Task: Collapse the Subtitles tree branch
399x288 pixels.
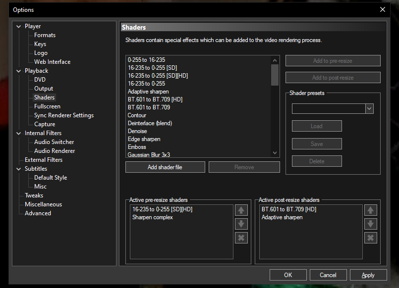Action: point(19,168)
